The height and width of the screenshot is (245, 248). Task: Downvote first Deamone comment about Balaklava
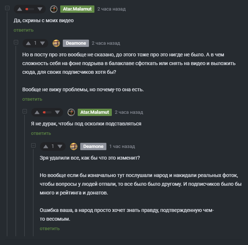(43, 43)
